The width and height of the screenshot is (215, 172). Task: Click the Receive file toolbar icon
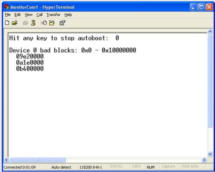(52, 23)
